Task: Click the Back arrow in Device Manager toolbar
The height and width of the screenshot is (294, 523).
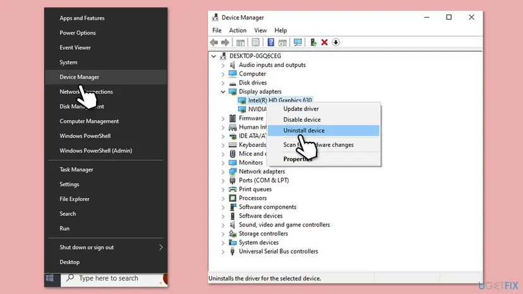Action: pos(213,42)
